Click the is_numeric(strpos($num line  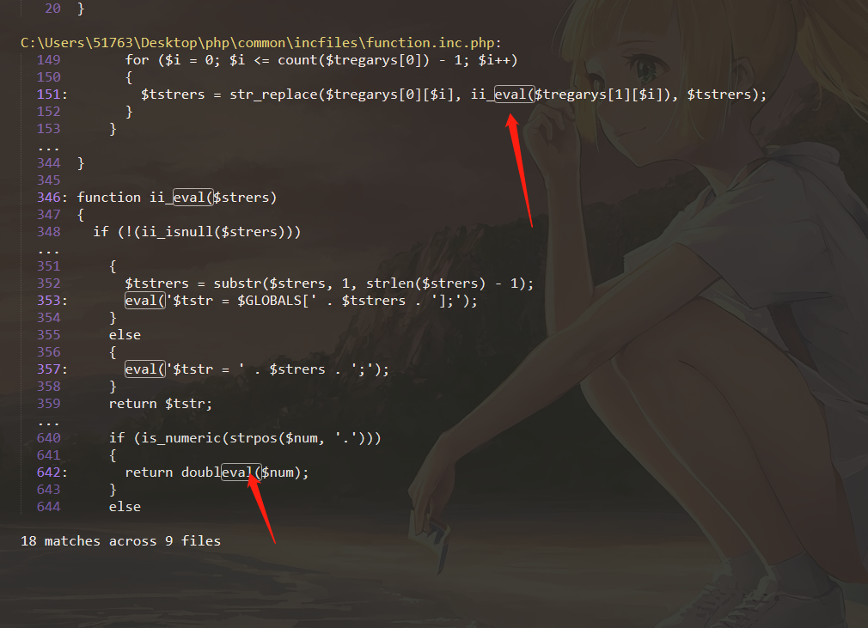pyautogui.click(x=245, y=437)
